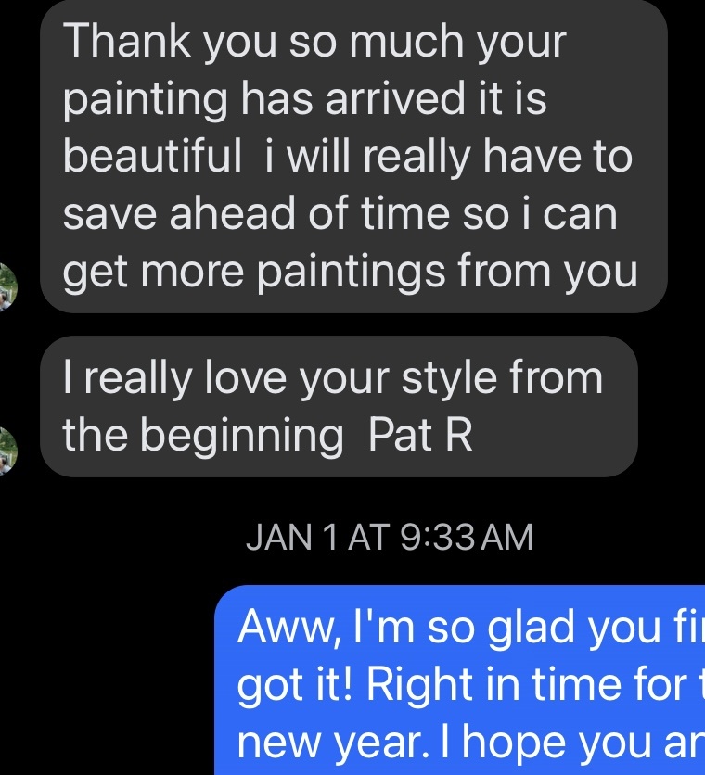Select the "Thank you so much" message bubble

(352, 156)
